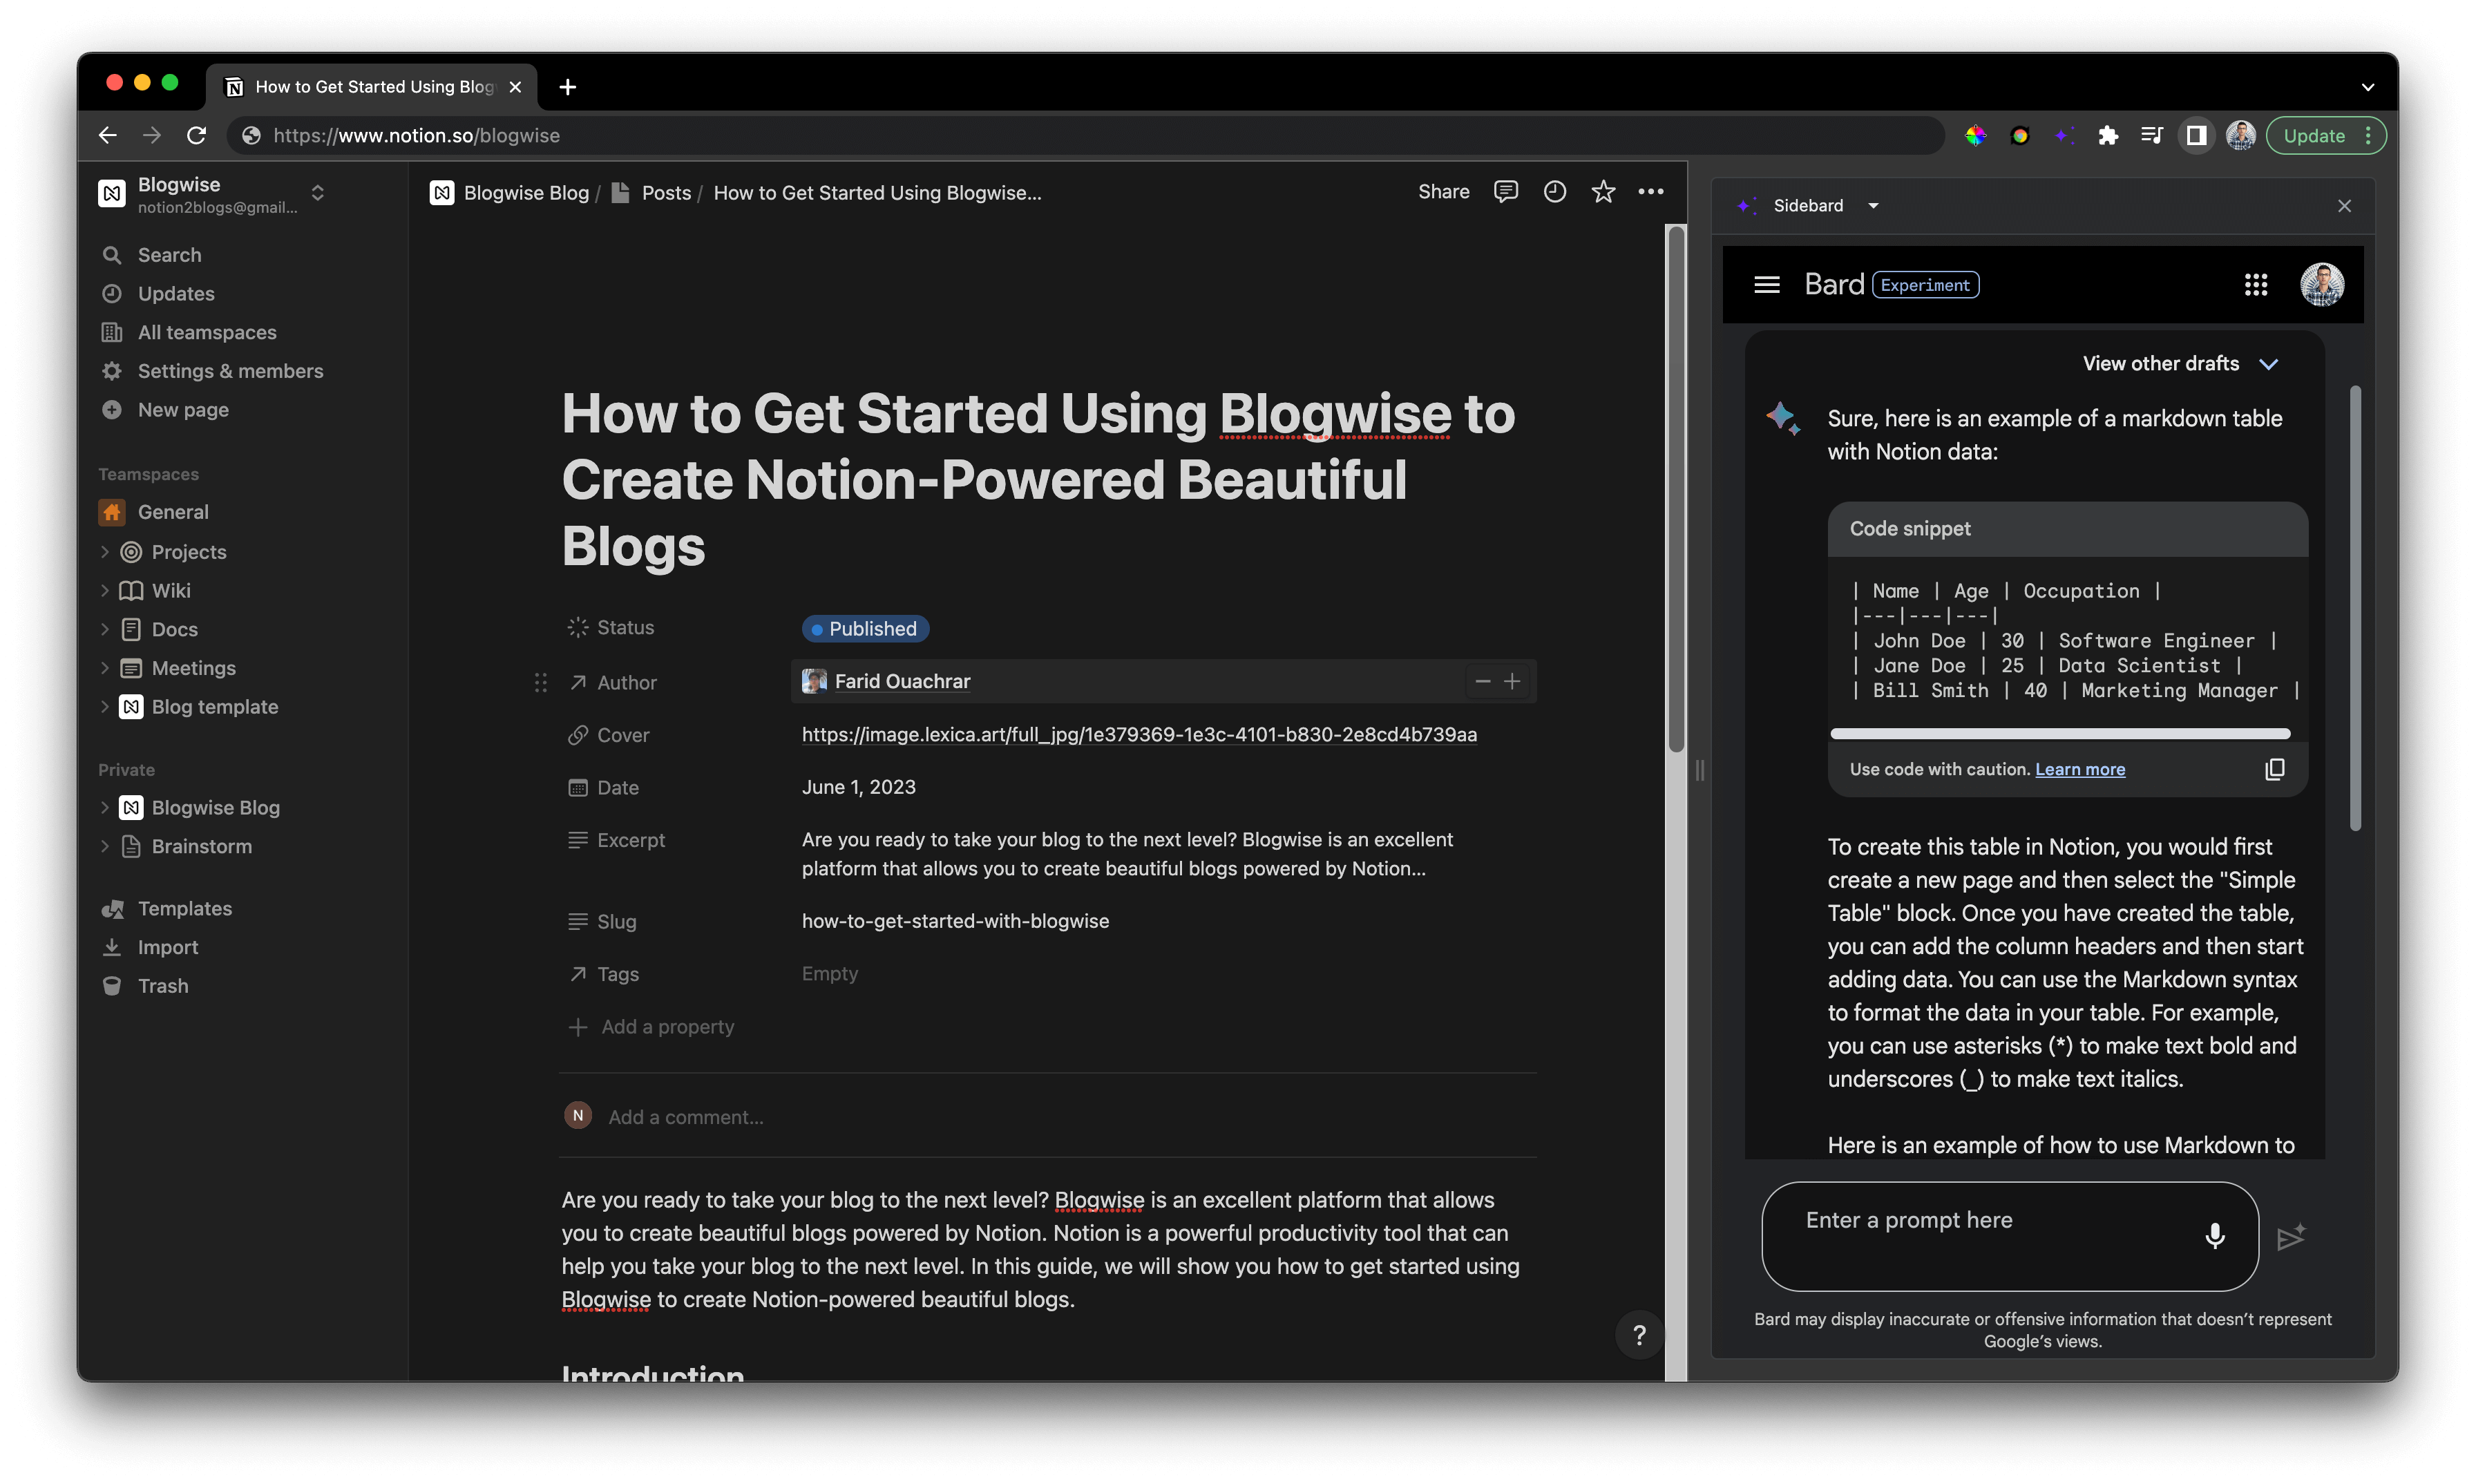Open page history clock icon
Screen dimensions: 2476x1484
(1554, 192)
